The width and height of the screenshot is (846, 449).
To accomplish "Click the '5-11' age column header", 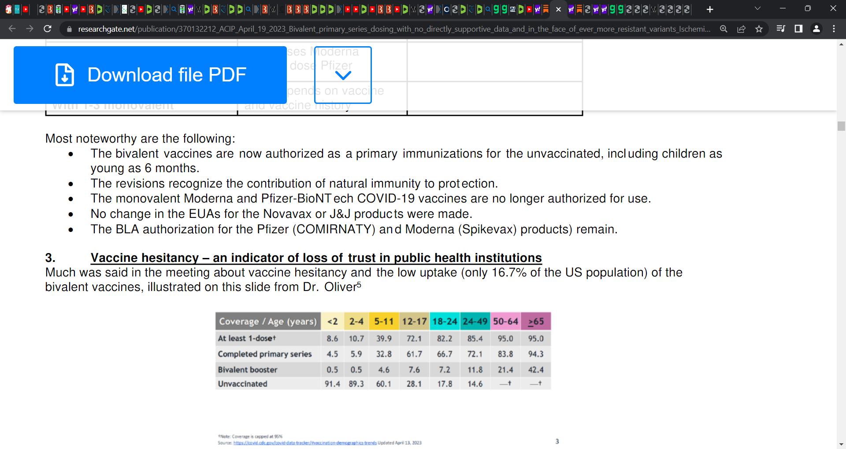I will 384,321.
